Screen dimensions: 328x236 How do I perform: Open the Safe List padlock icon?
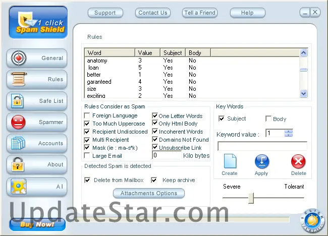(x=17, y=101)
